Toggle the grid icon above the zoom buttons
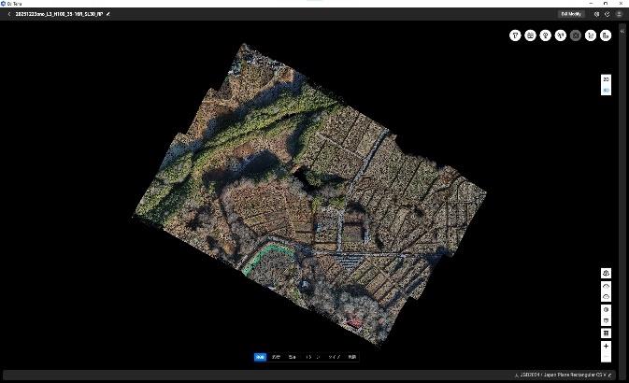The height and width of the screenshot is (383, 629). [x=606, y=333]
